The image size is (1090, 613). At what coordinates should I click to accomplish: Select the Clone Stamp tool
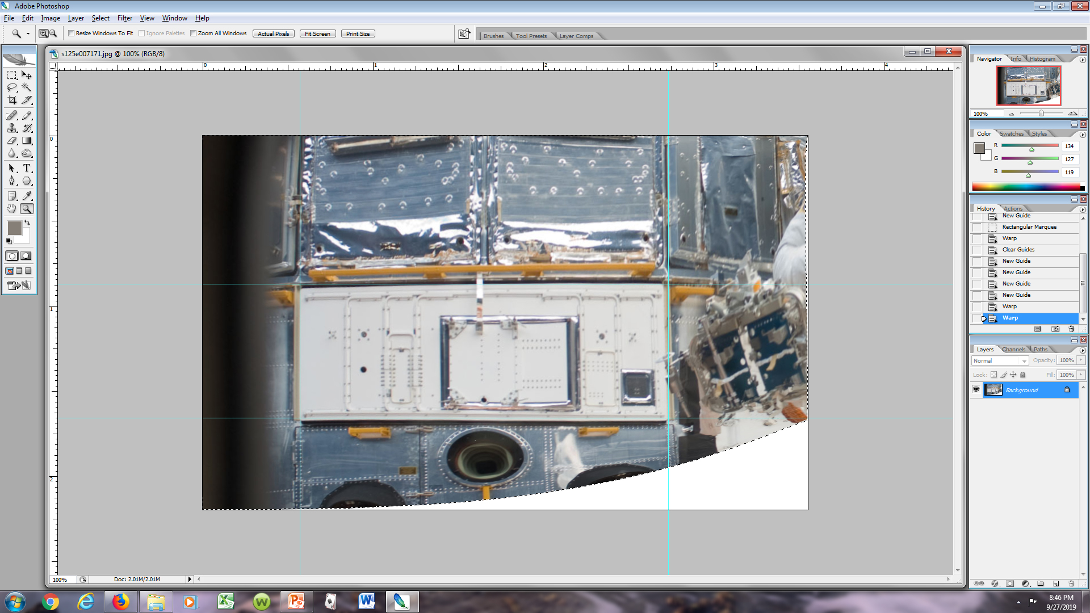(x=12, y=128)
